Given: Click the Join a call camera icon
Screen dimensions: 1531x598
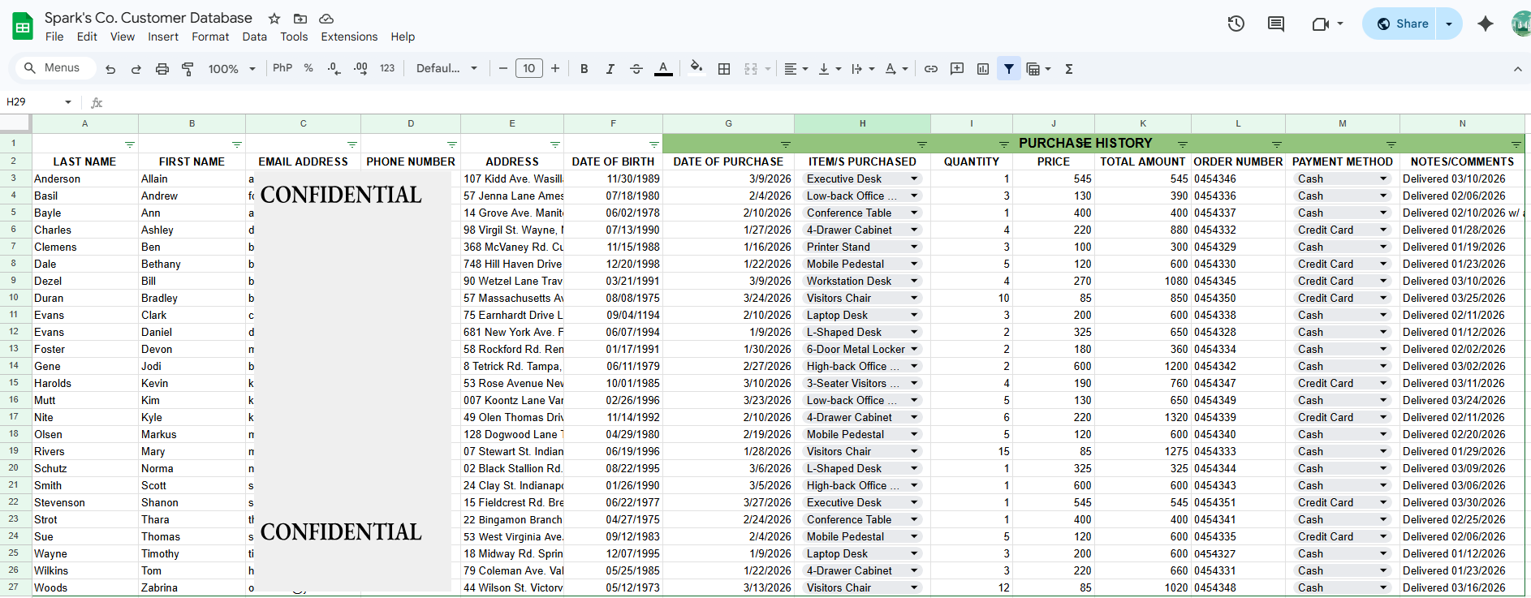Looking at the screenshot, I should click(x=1321, y=24).
